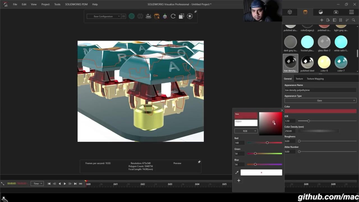This screenshot has width=359, height=202.
Task: Click the add swatch plus button
Action: click(x=239, y=180)
